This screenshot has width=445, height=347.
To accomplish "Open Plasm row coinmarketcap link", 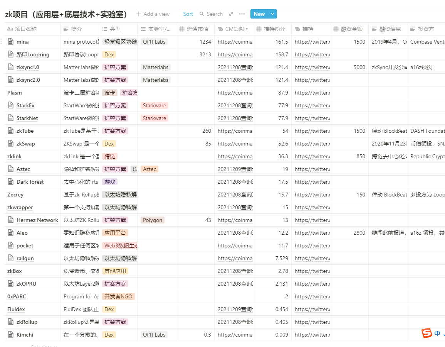I will coord(235,93).
